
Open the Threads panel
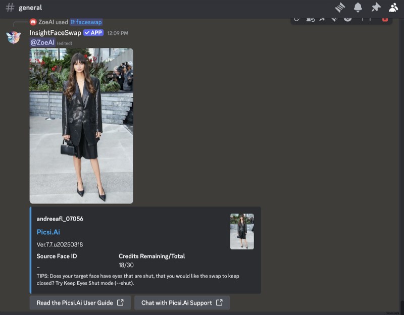340,7
